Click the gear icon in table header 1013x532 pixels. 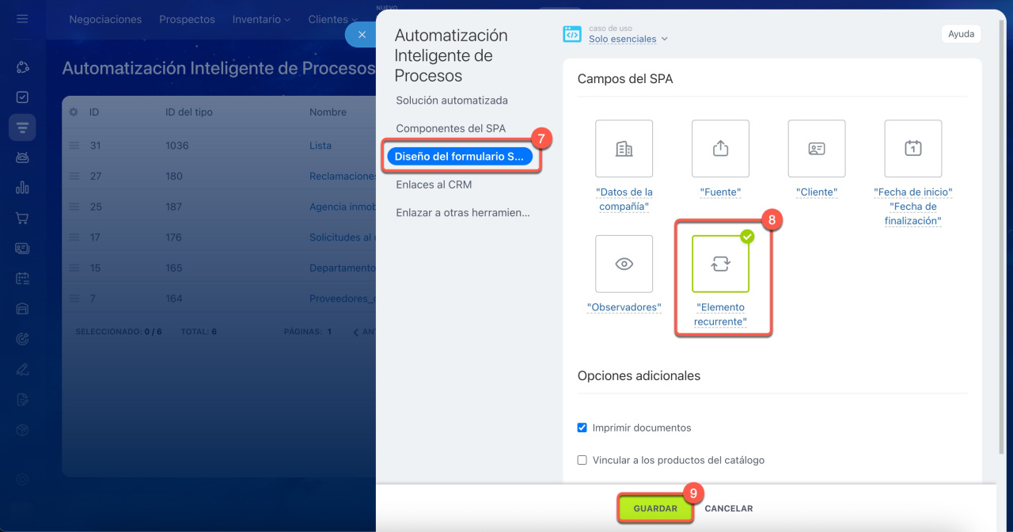[74, 112]
